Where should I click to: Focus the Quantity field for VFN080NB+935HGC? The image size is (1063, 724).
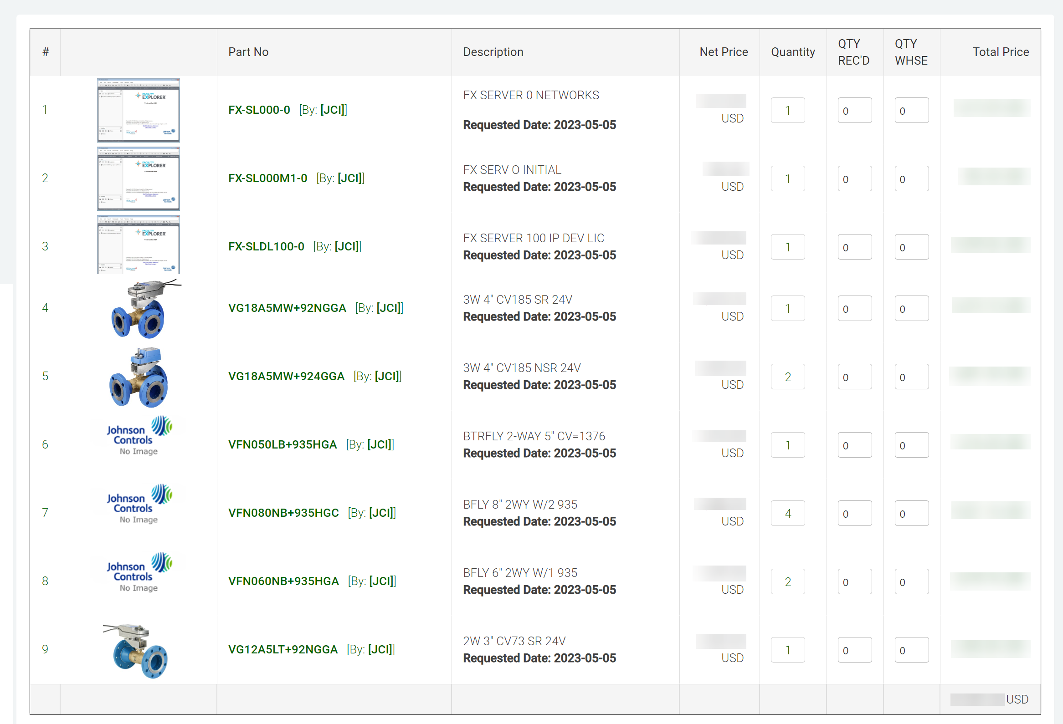(x=787, y=513)
